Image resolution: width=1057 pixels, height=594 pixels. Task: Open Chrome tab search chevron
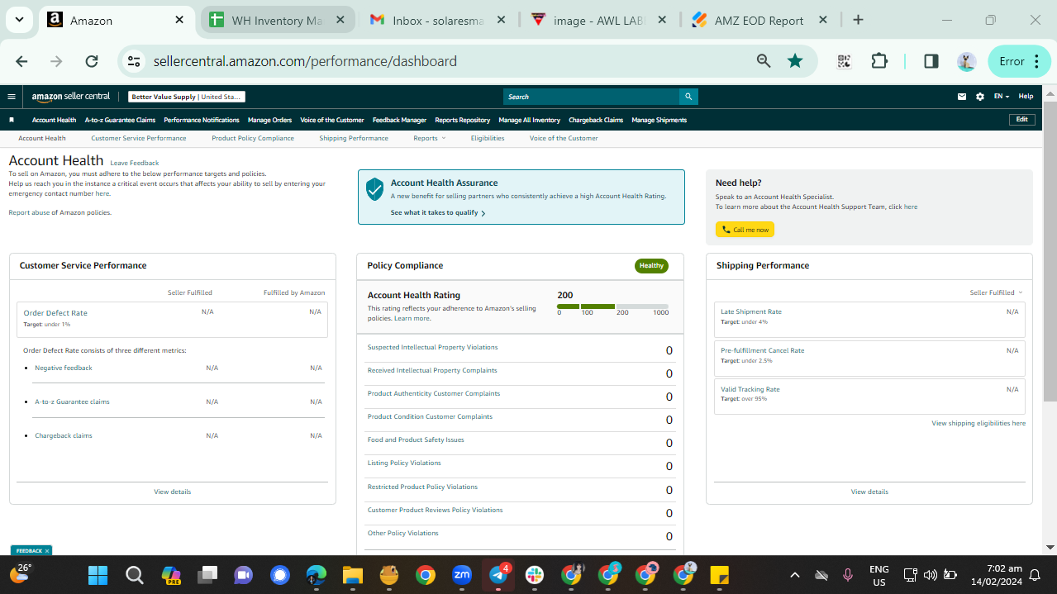point(18,20)
